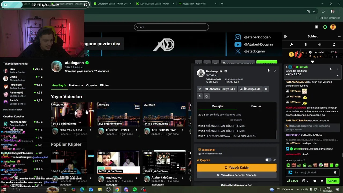Open the Instagram @ataberk.dogan link
Screen dimensions: 343x193
click(x=253, y=37)
